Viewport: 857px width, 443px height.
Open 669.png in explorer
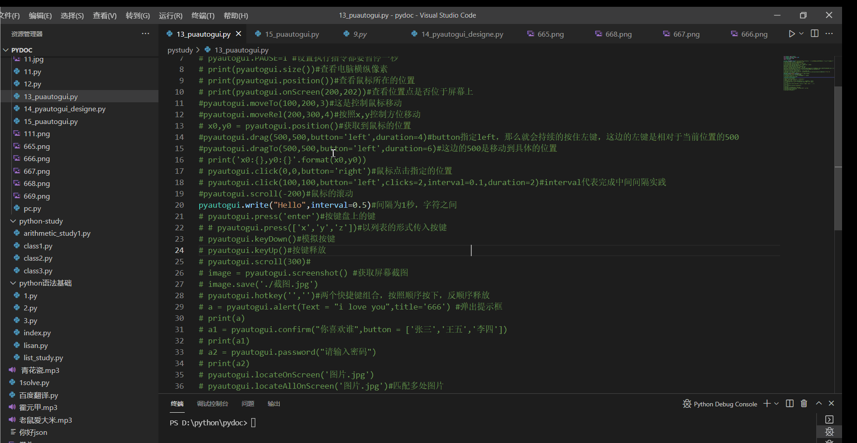tap(37, 196)
